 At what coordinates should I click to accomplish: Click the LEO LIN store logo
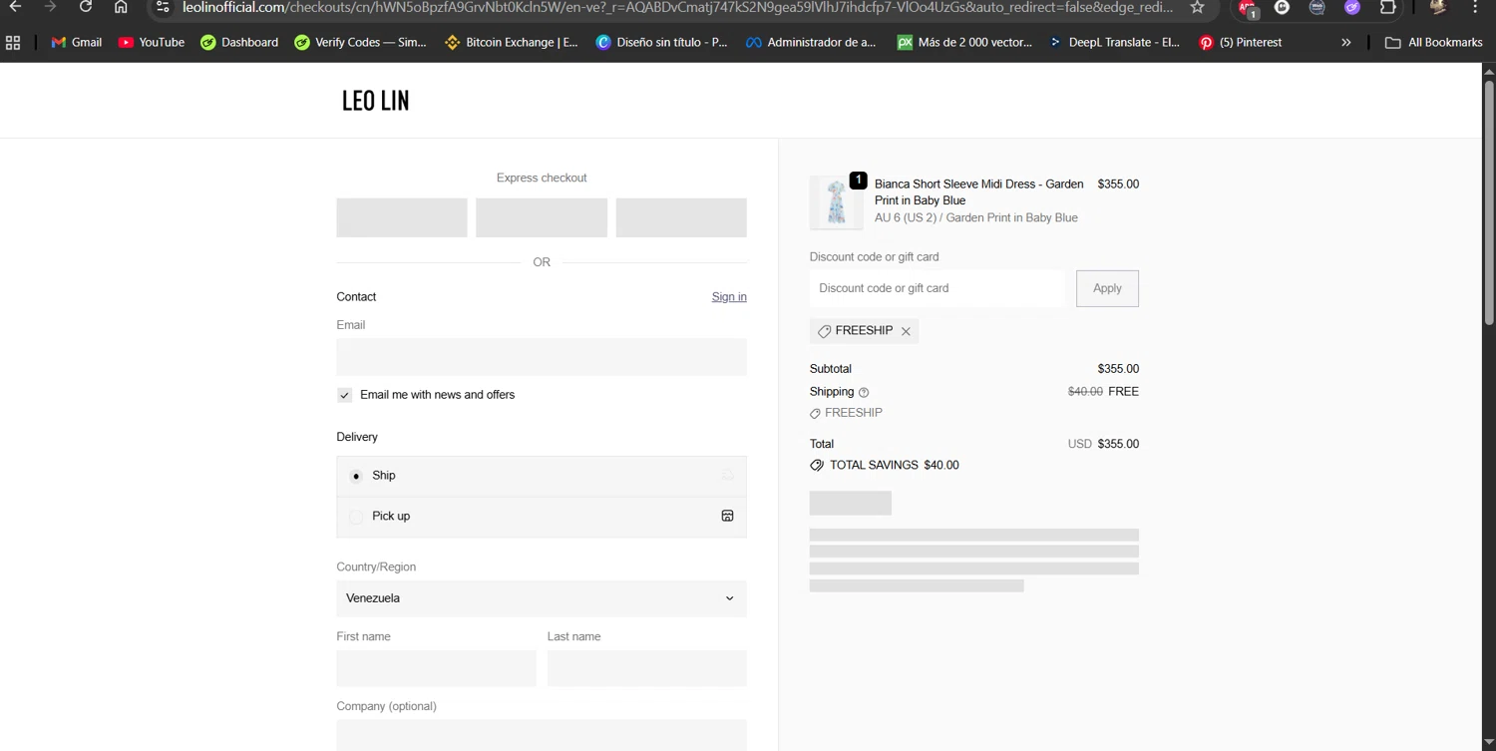coord(375,100)
